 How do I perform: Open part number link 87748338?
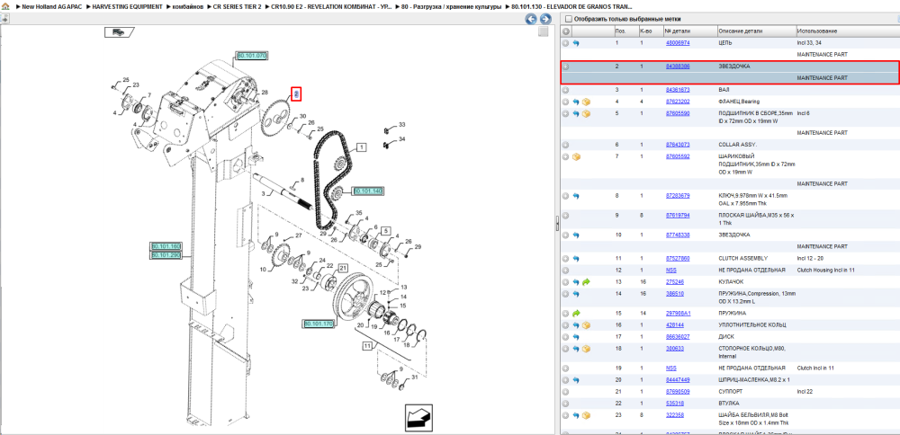pyautogui.click(x=678, y=235)
